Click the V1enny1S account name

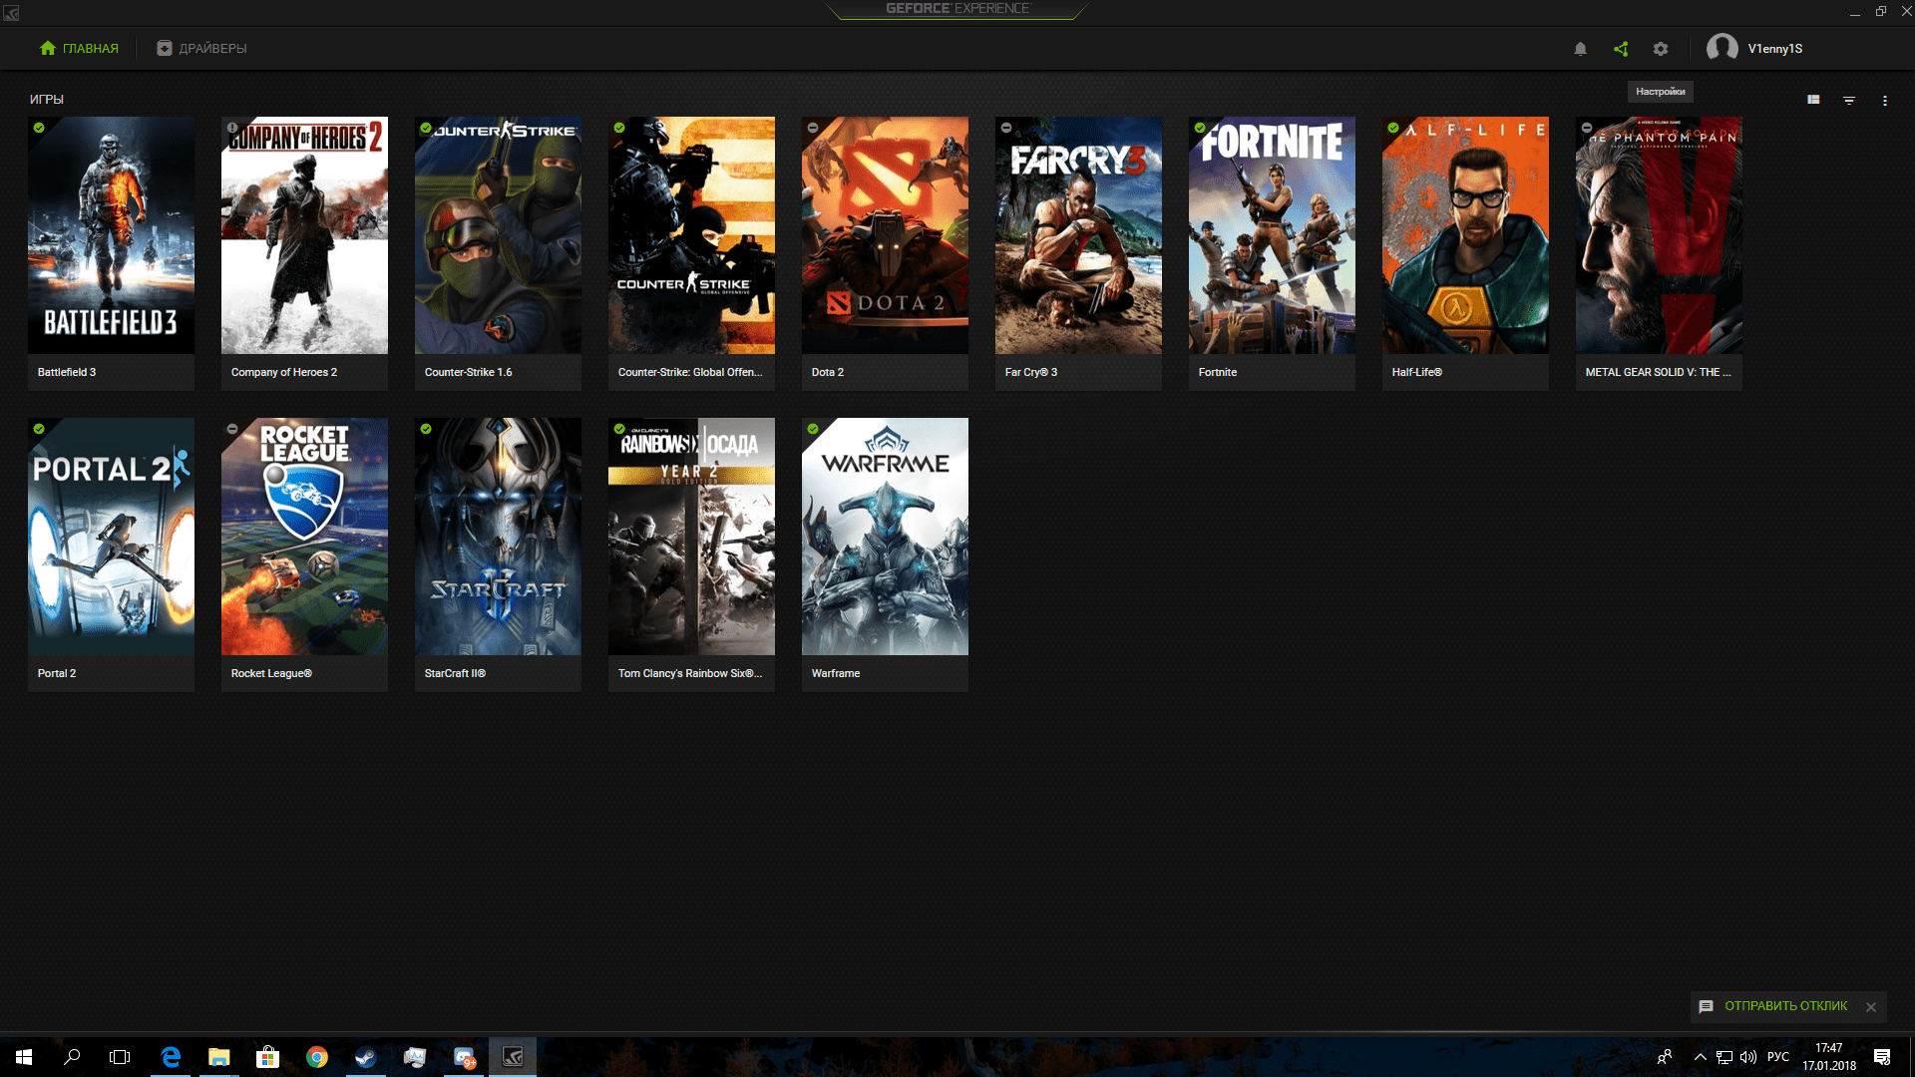pos(1775,49)
